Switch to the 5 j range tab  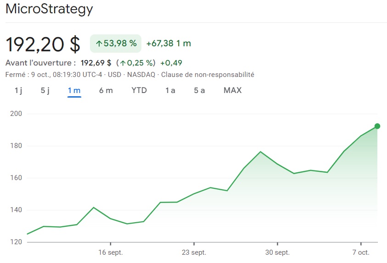(45, 90)
